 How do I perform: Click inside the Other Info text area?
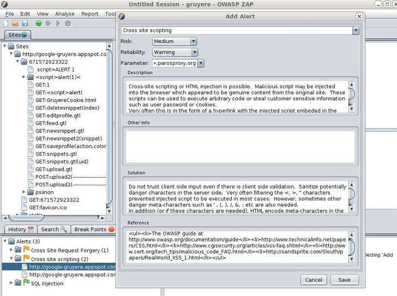click(x=240, y=147)
